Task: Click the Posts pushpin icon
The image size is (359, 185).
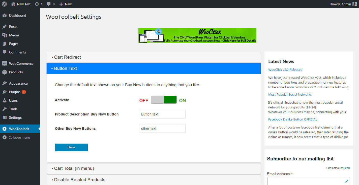Action: 5,27
